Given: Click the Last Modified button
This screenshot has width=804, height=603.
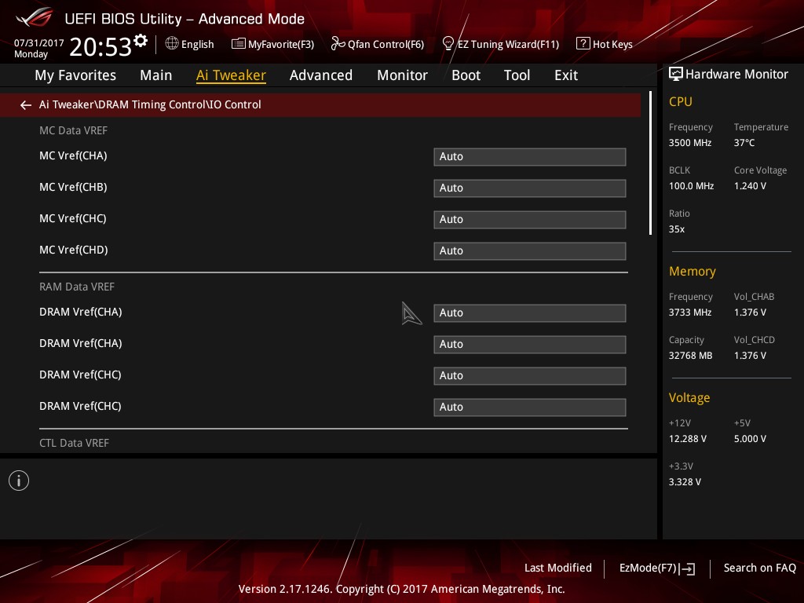Looking at the screenshot, I should [558, 568].
